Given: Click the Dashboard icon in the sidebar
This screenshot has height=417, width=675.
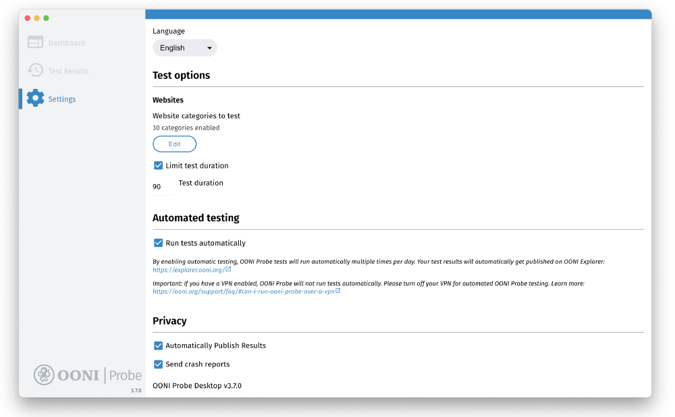Looking at the screenshot, I should (x=35, y=42).
